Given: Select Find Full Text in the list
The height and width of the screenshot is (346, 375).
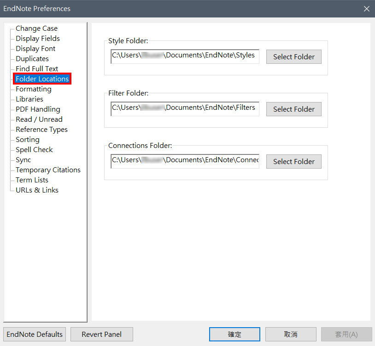Looking at the screenshot, I should tap(37, 69).
